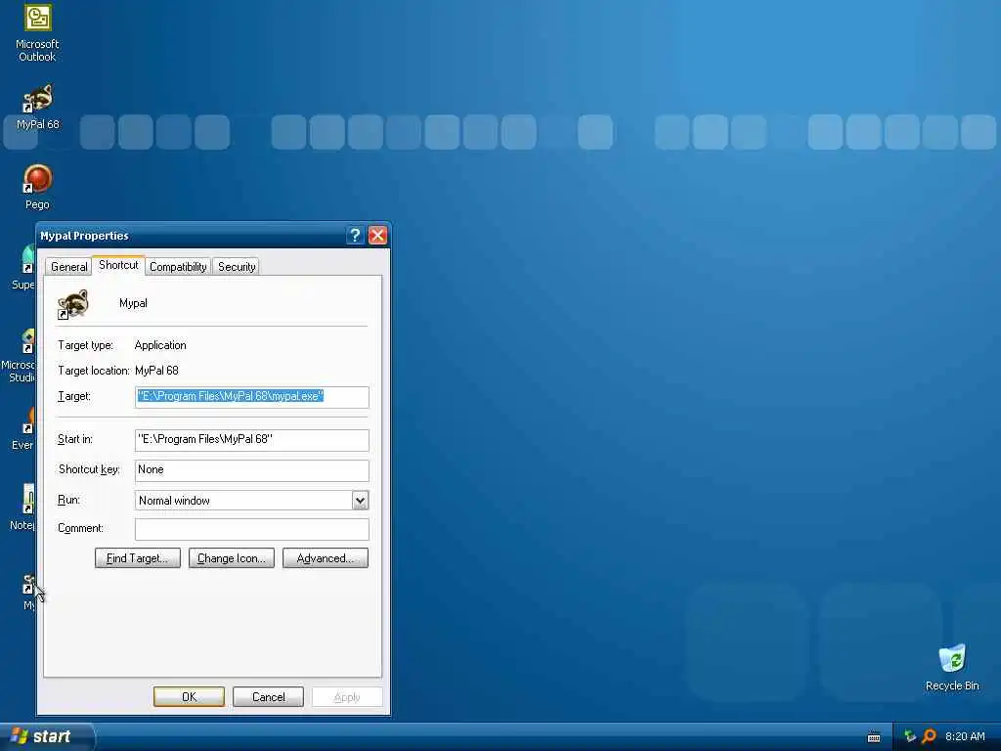Click in the Target field
Screen dimensions: 1001x751
251,397
